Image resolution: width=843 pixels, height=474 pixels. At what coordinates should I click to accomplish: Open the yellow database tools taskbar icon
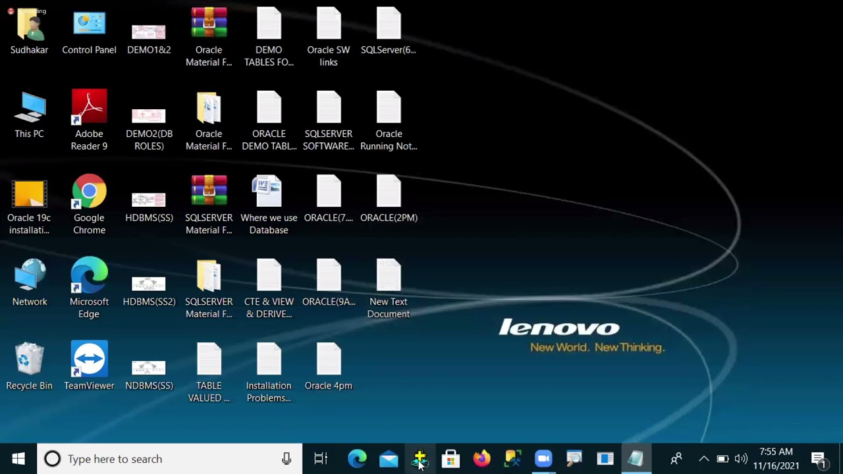(512, 459)
